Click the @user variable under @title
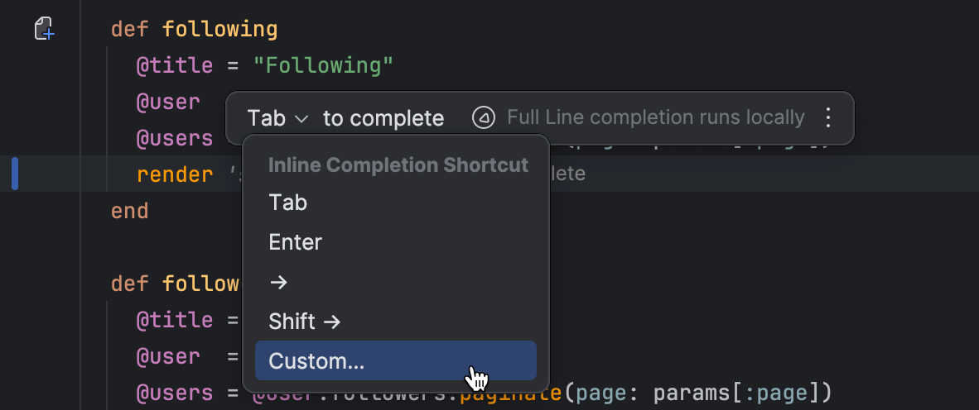The image size is (979, 410). (x=168, y=102)
